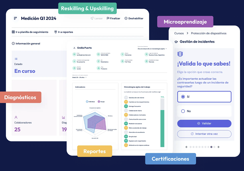Viewport: 244px width, 171px height.
Task: Click the work mode icon beside Remoto
Action: click(147, 61)
